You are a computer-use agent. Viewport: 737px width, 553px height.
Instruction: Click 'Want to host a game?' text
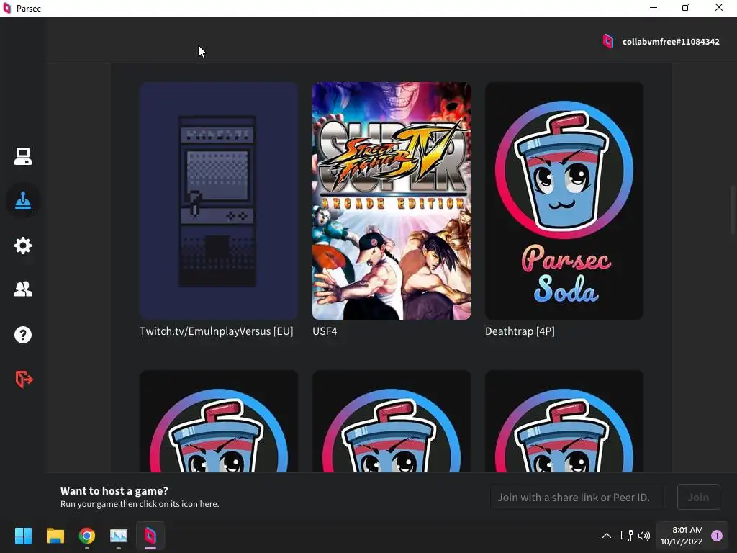tap(114, 491)
